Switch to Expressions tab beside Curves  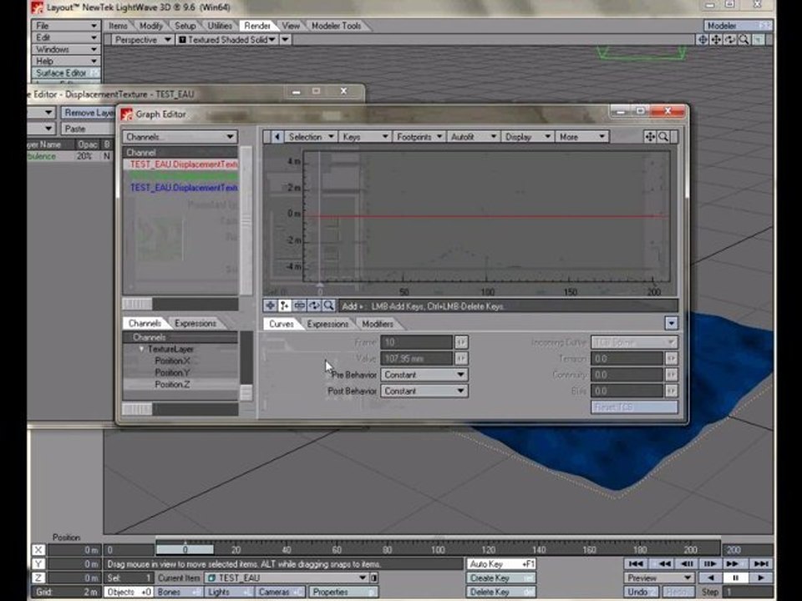pos(327,324)
